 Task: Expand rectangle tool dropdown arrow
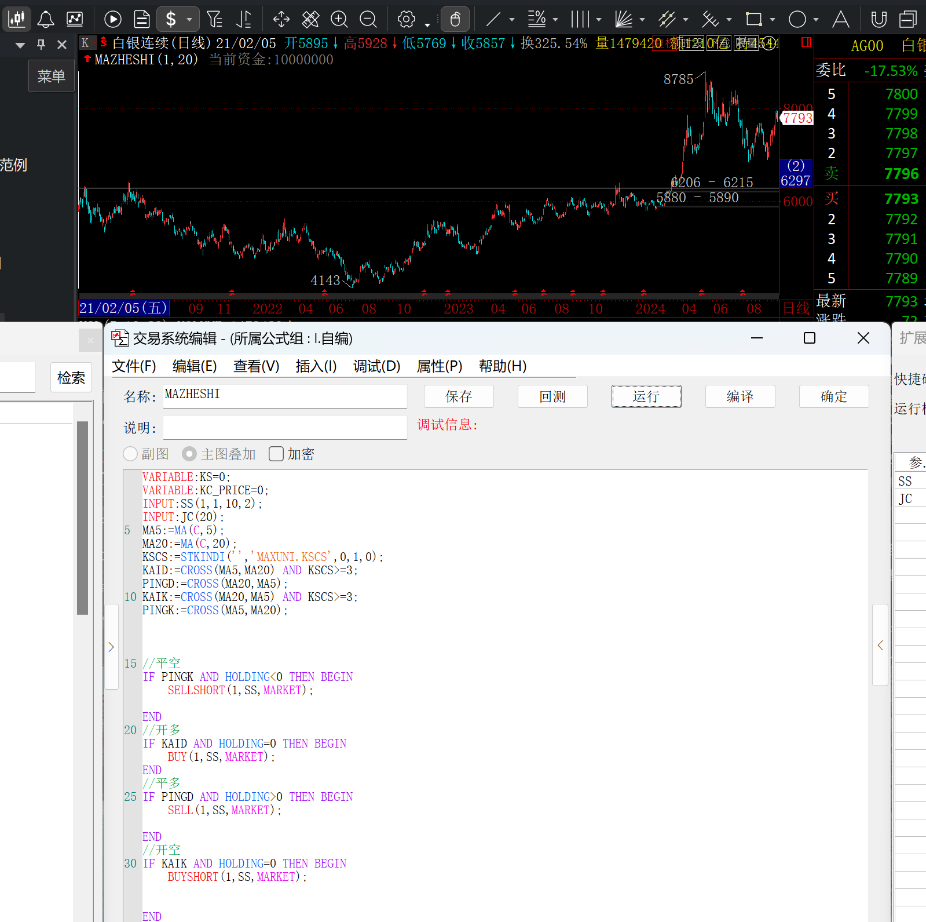click(773, 20)
